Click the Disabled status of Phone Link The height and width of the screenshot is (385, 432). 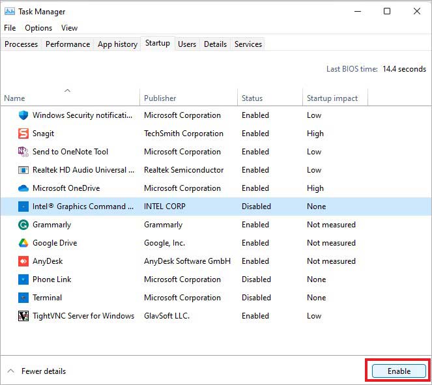[256, 279]
